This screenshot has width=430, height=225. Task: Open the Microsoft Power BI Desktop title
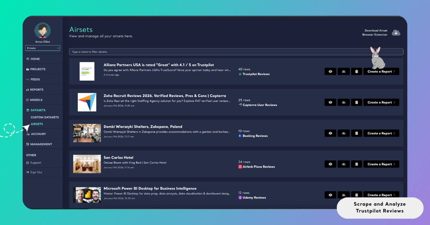pos(150,188)
